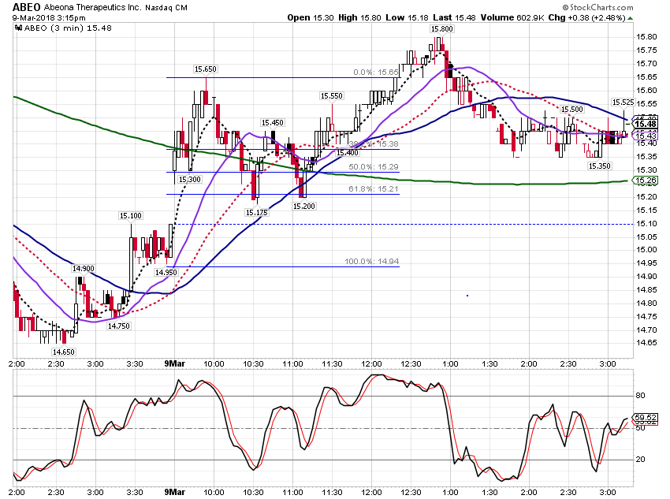670x499 pixels.
Task: Click the Nasdaq CM exchange label
Action: (166, 8)
